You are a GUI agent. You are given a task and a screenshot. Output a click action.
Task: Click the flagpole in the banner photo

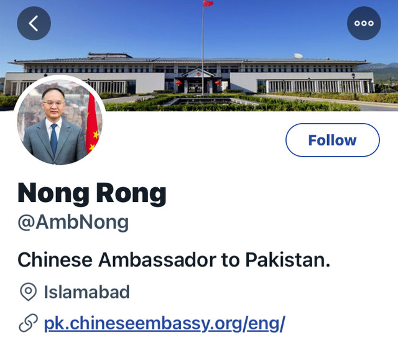pyautogui.click(x=203, y=50)
